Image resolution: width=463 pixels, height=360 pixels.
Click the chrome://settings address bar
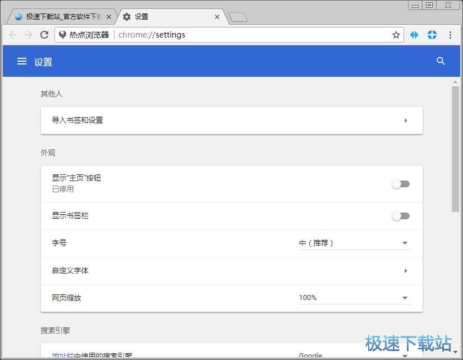pos(229,35)
